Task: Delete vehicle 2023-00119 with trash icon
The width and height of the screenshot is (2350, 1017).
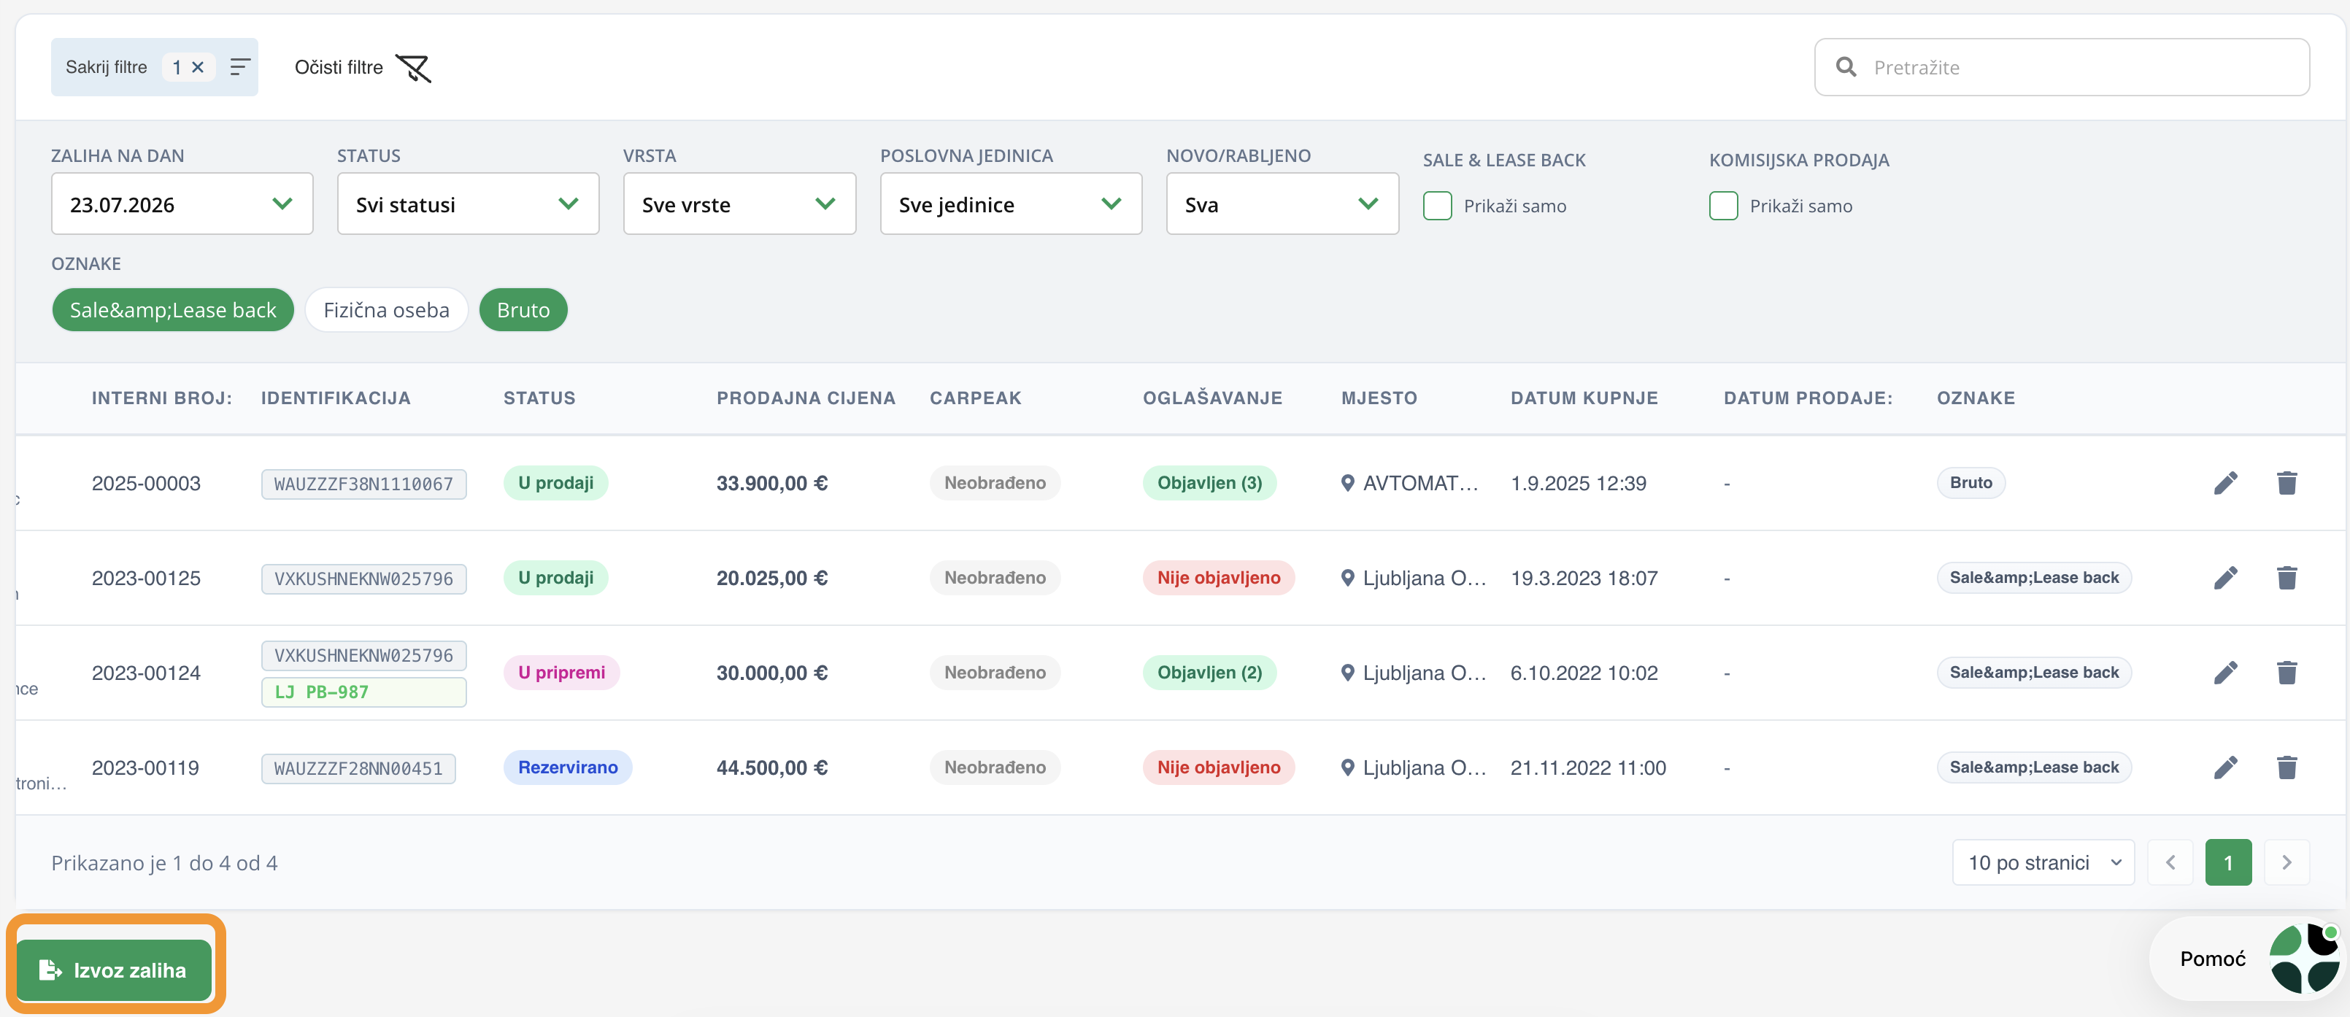Action: click(2286, 768)
